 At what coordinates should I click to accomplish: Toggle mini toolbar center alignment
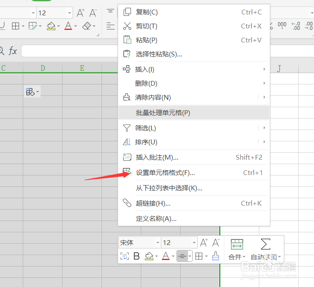[x=182, y=256]
